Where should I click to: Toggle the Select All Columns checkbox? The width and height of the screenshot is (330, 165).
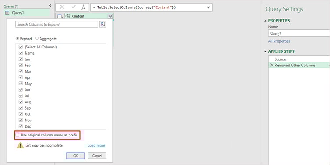pyautogui.click(x=21, y=47)
